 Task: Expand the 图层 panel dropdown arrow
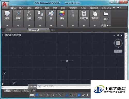pos(40,26)
